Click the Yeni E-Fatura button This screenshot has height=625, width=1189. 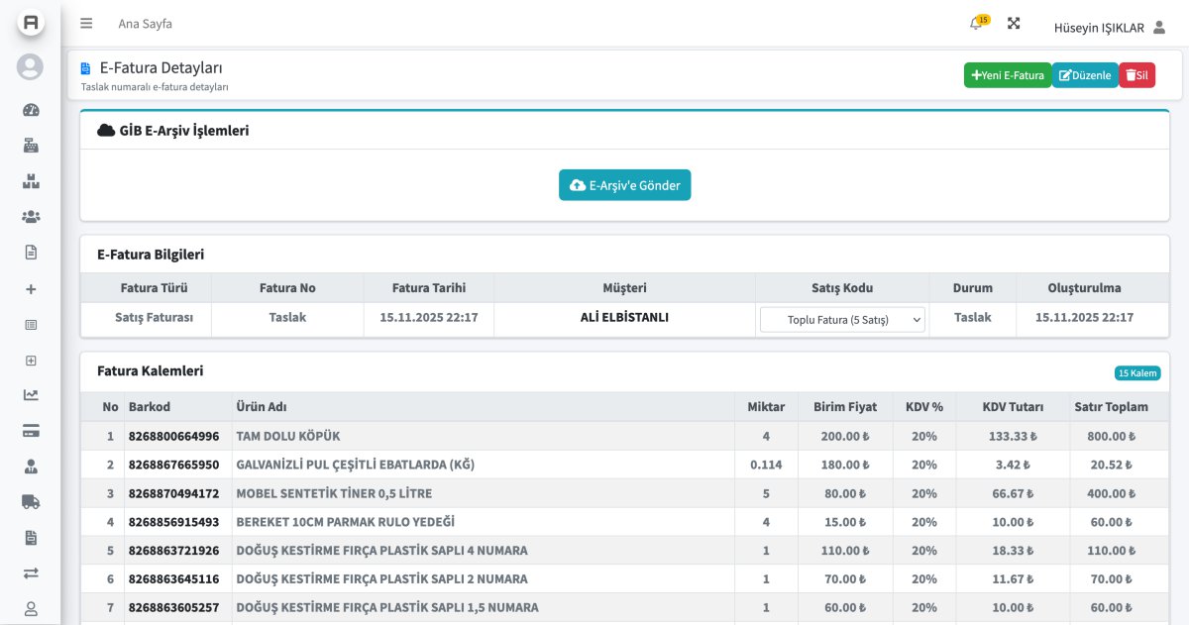pyautogui.click(x=1007, y=75)
